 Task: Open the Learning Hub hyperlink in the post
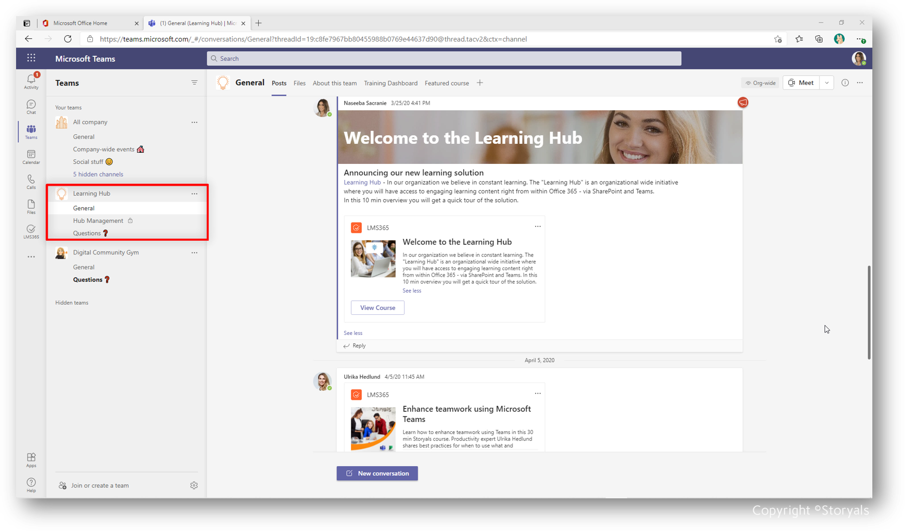tap(362, 182)
